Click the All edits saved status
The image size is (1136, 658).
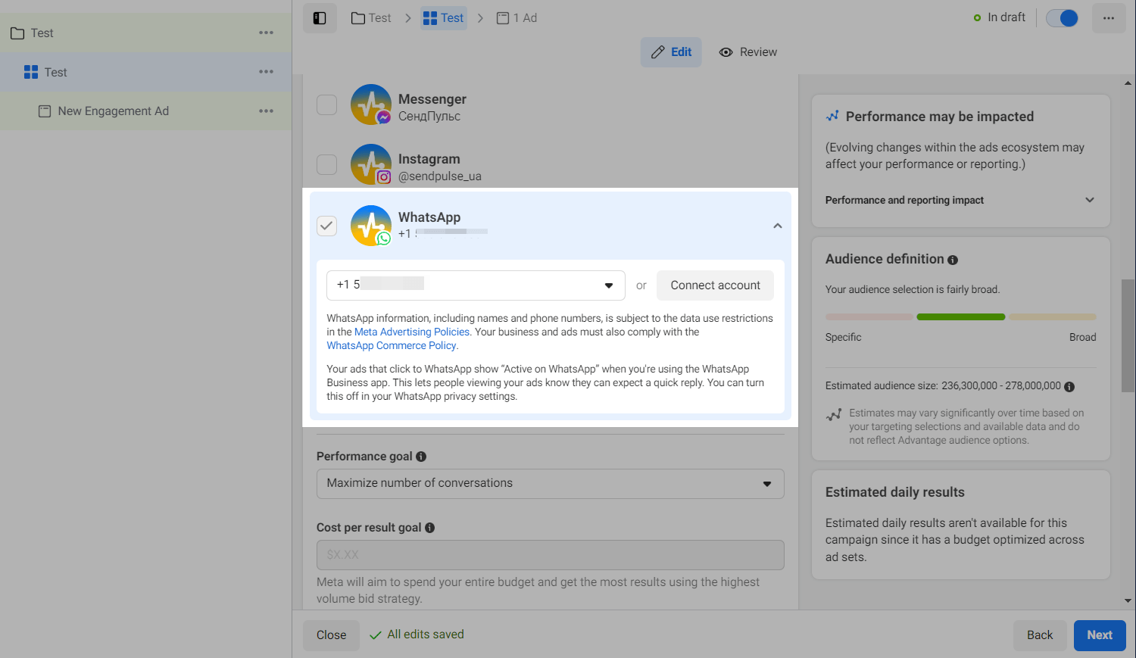point(417,635)
